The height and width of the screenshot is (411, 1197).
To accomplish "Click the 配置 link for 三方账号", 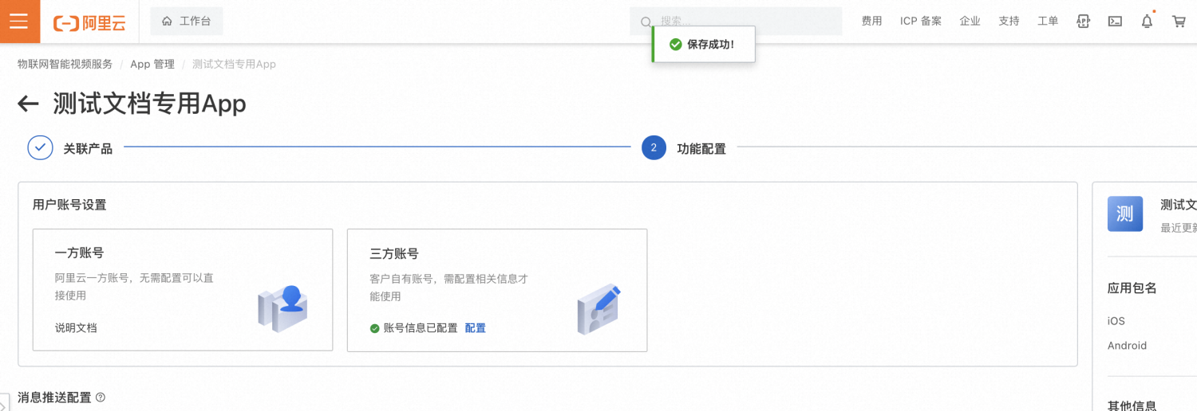I will pos(476,328).
